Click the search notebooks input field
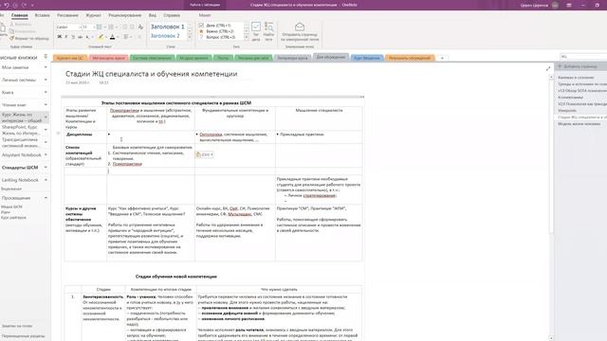Screen dimensions: 607x341 pos(584,57)
